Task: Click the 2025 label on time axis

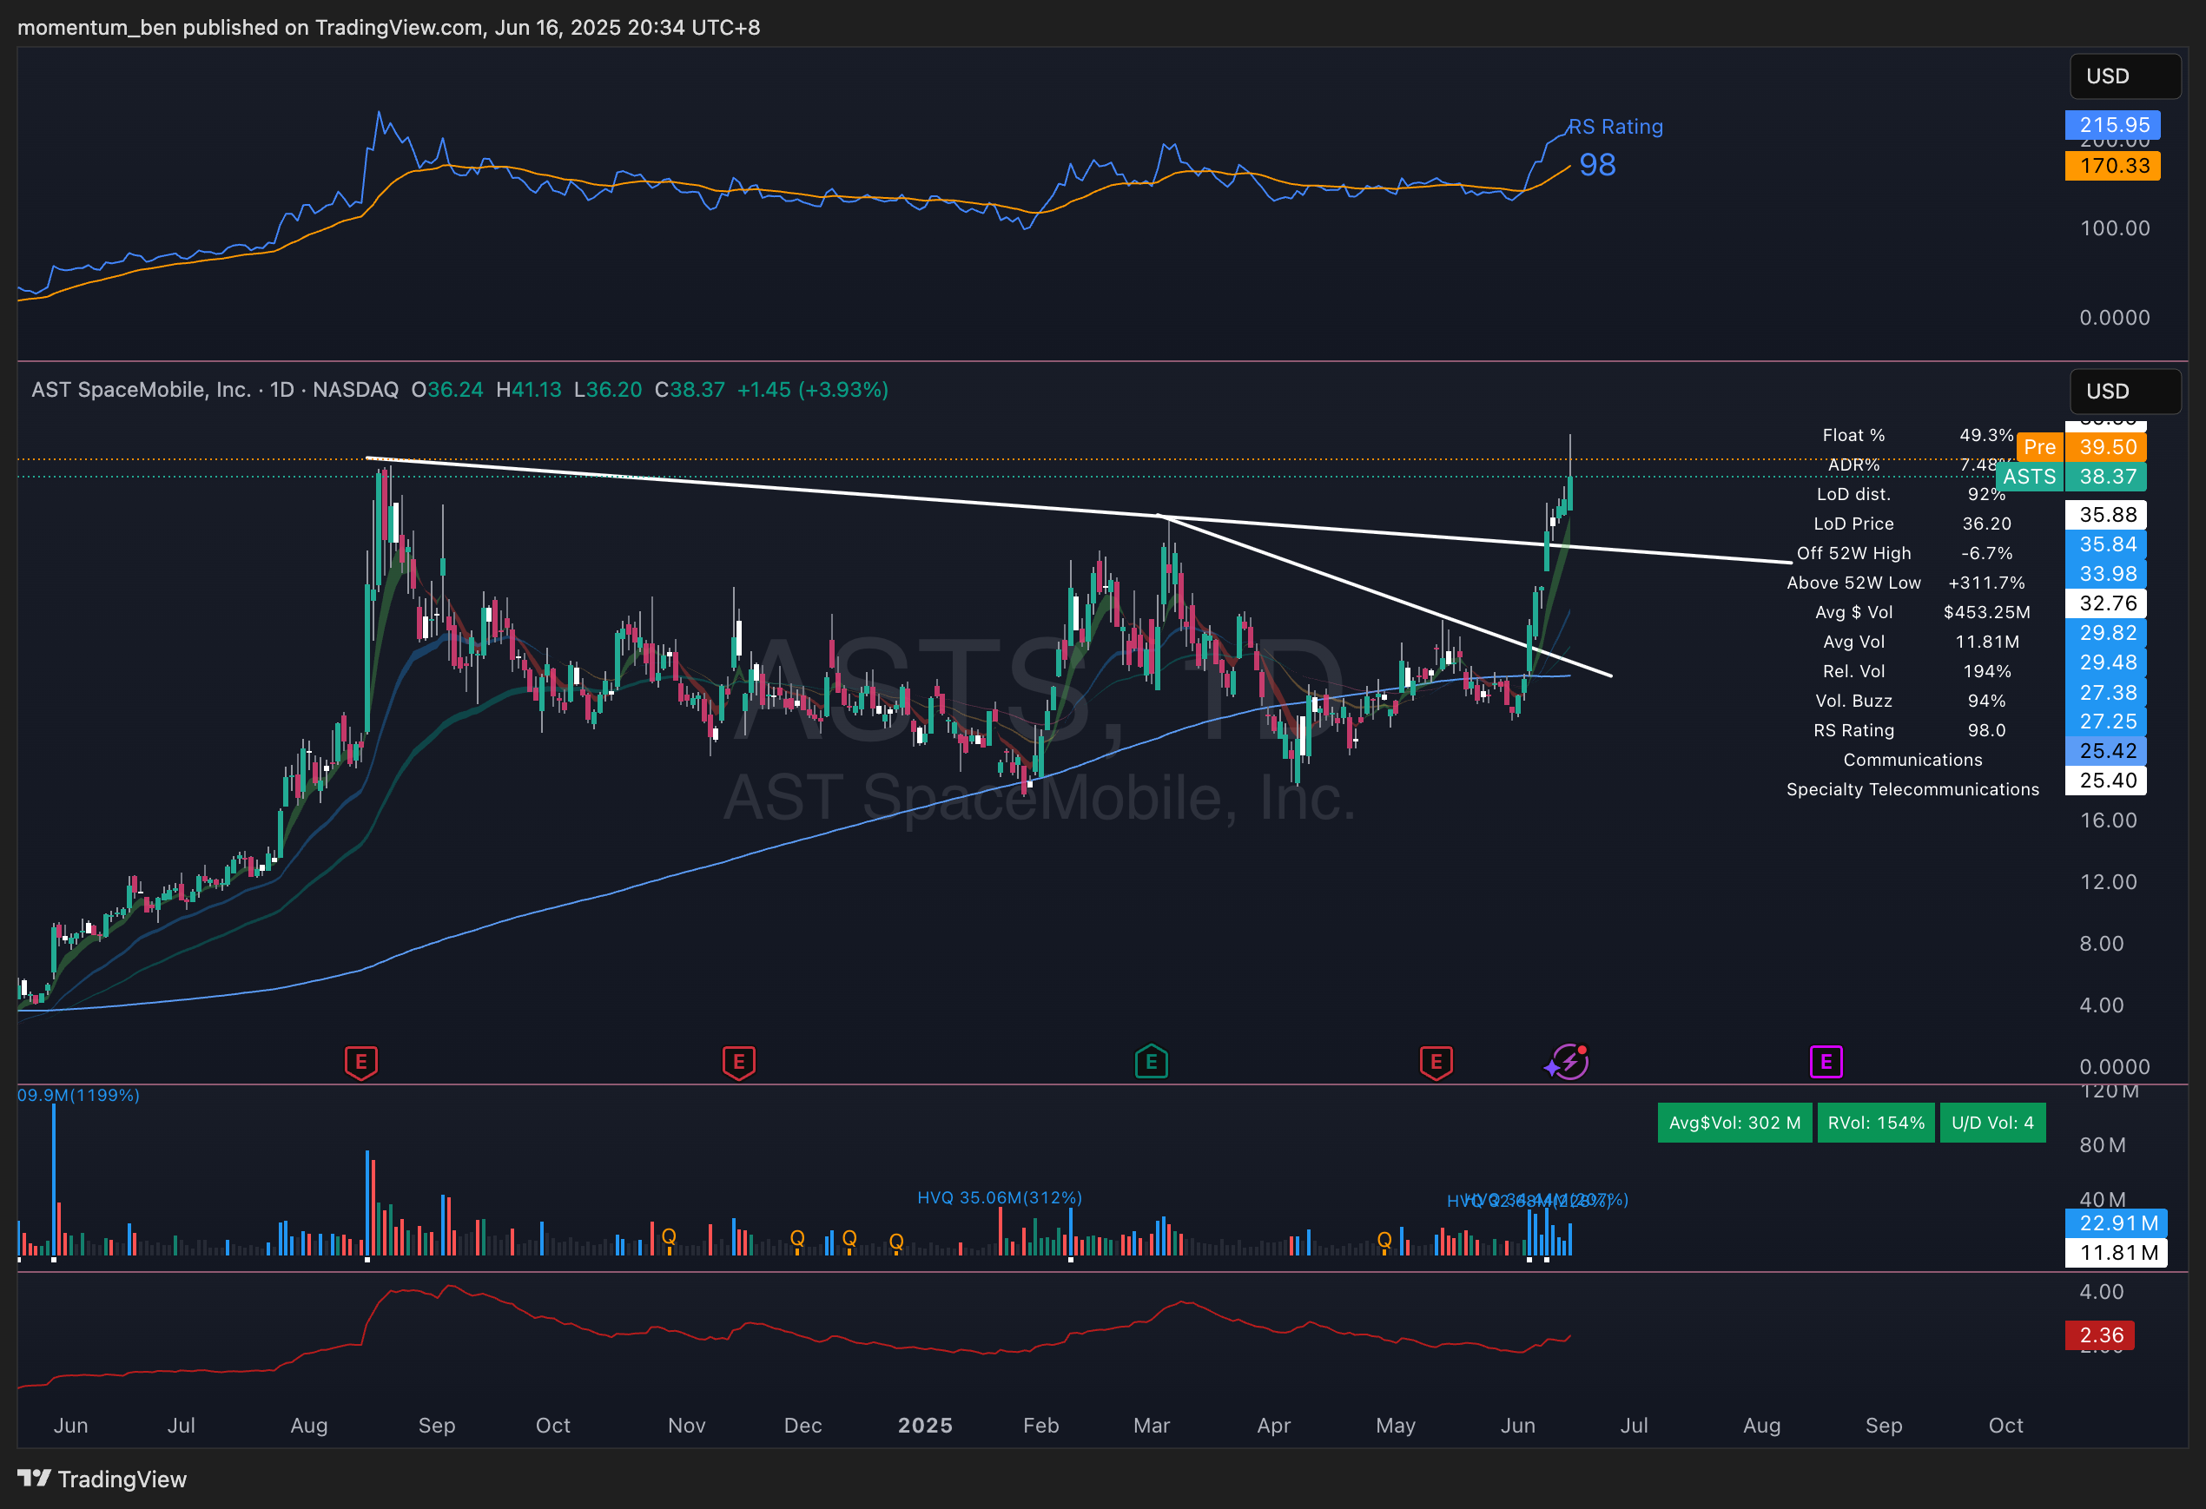Action: (x=925, y=1426)
